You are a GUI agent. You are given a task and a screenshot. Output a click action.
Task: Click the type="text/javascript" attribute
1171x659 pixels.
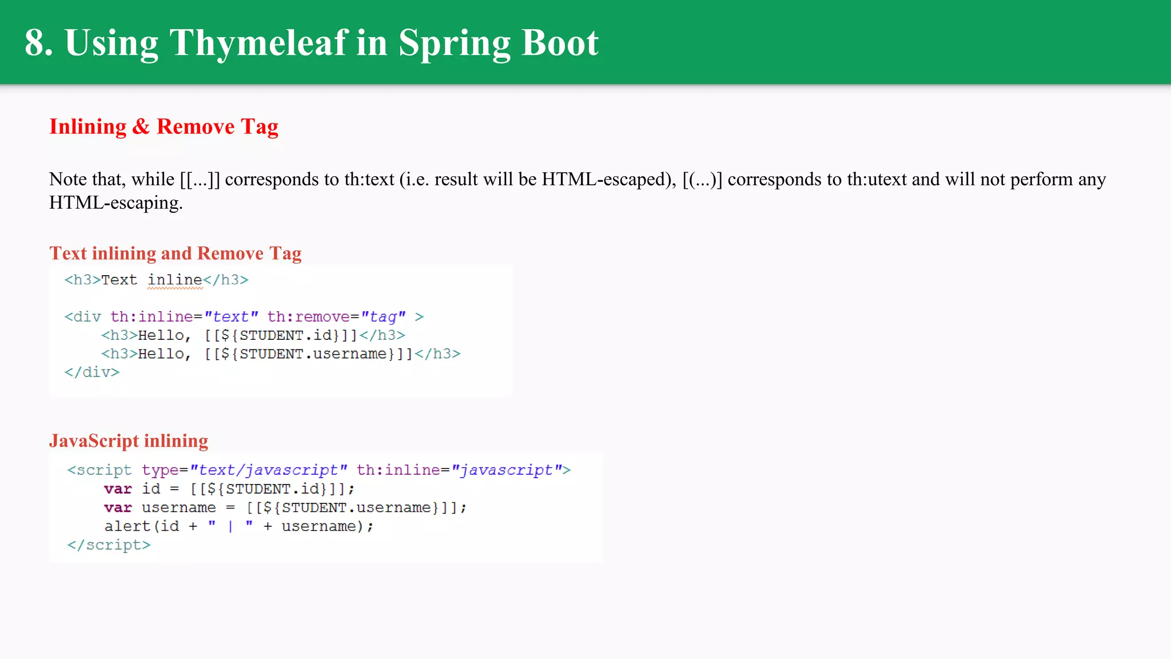[x=245, y=470]
